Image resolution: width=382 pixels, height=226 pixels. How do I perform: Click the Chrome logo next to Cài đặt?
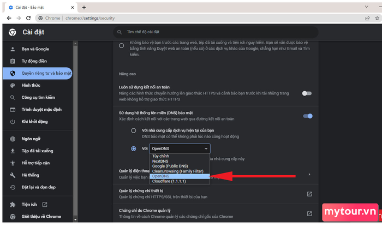(x=13, y=32)
